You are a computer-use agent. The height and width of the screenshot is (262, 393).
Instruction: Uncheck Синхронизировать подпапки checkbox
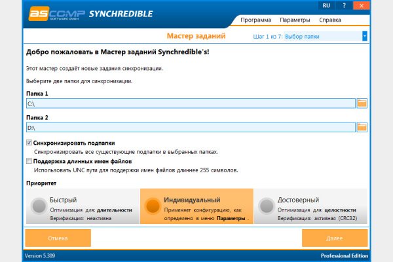(x=29, y=143)
